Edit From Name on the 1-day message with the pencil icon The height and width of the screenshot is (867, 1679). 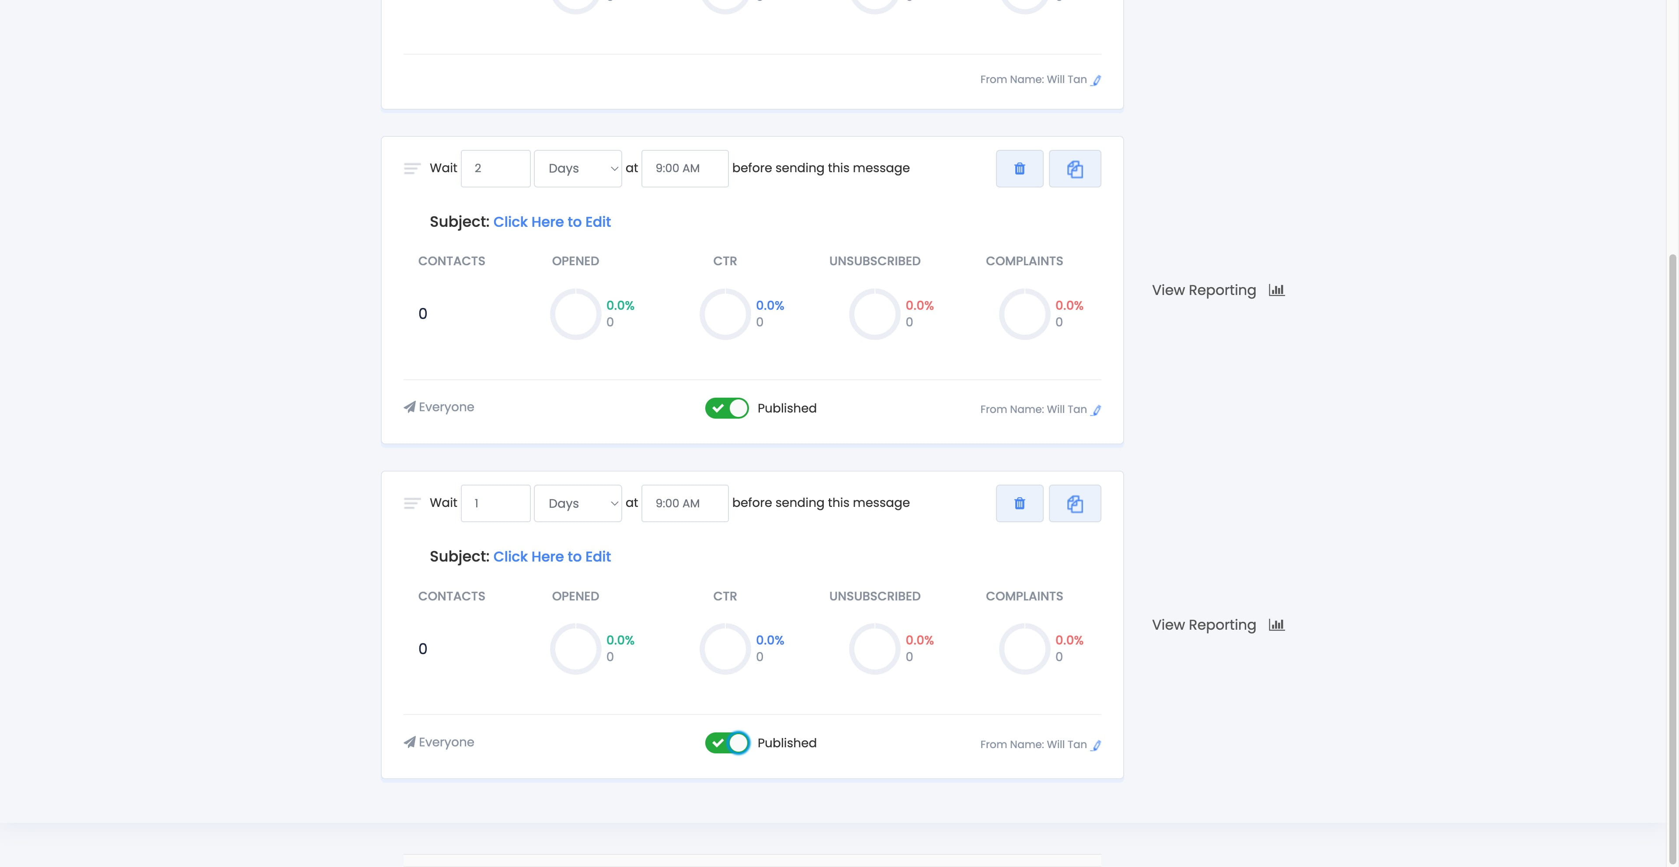click(x=1096, y=745)
